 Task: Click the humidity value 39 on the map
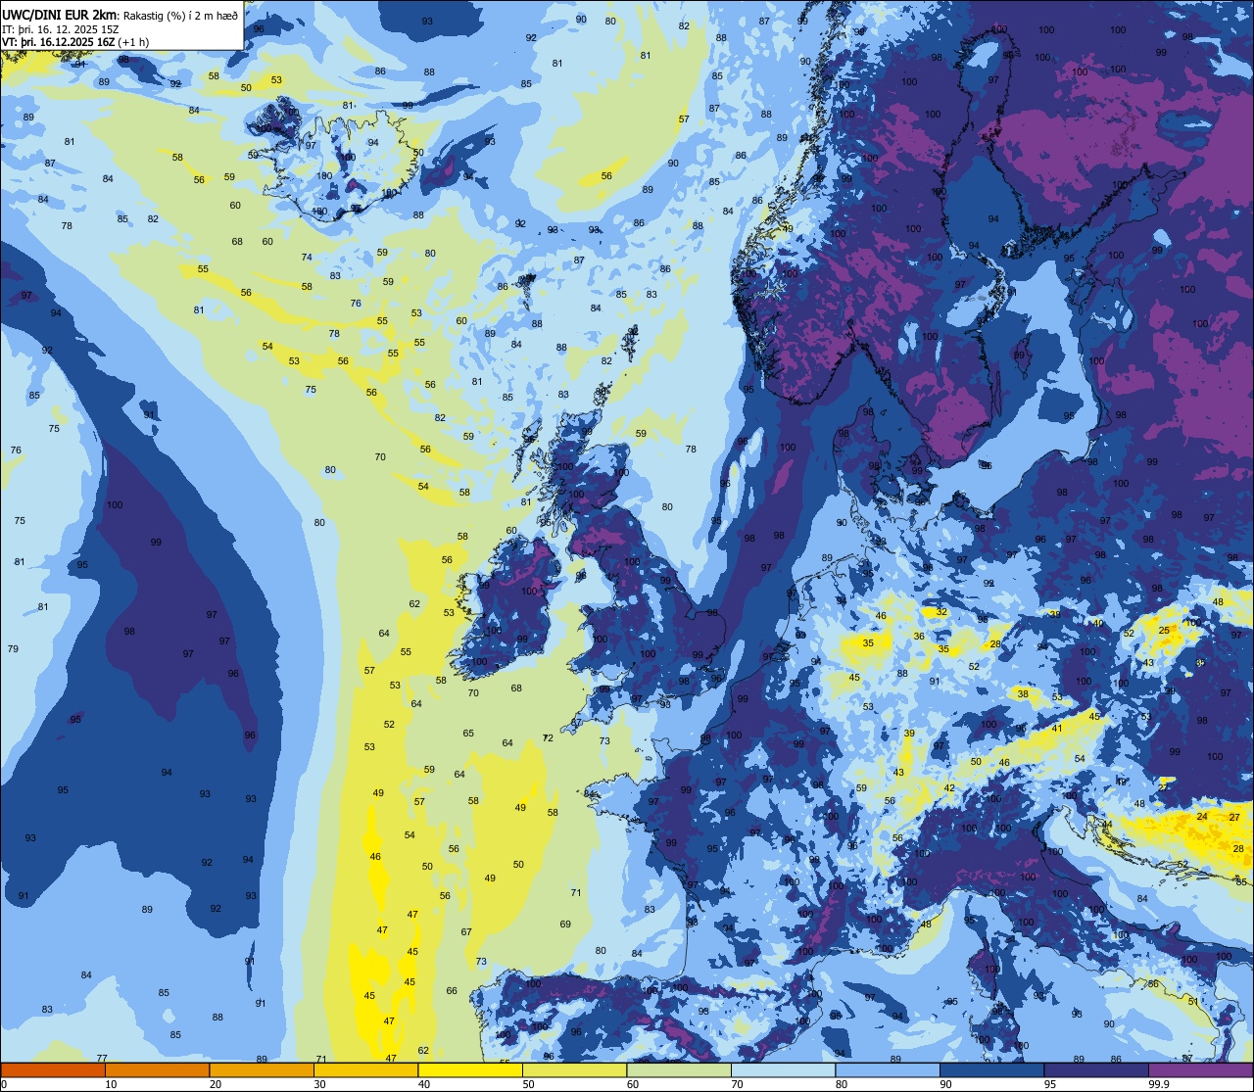(909, 734)
